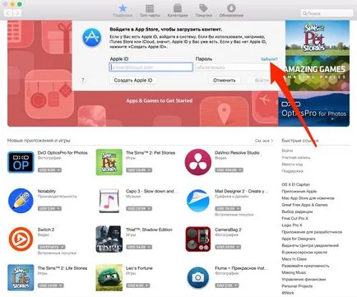Screen dimensions: 357x297
Task: Open the CameraBag 2 app icon
Action: (198, 239)
